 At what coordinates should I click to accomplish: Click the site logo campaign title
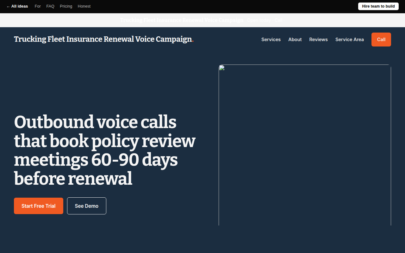pyautogui.click(x=104, y=39)
